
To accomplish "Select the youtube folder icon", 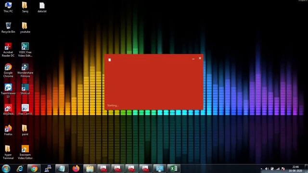I will point(25,27).
